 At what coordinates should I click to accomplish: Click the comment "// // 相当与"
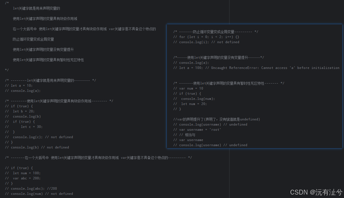(184, 135)
